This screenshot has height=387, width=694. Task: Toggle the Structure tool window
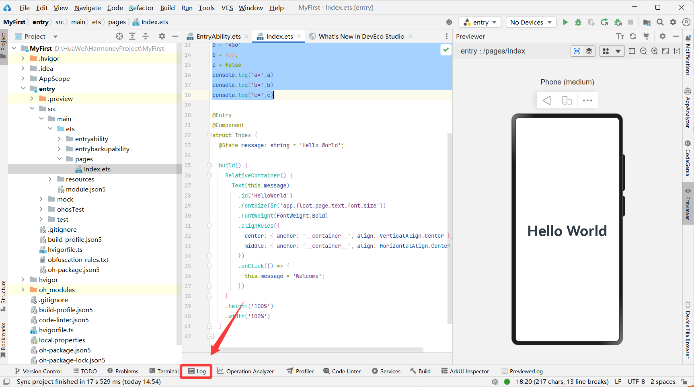(x=4, y=296)
